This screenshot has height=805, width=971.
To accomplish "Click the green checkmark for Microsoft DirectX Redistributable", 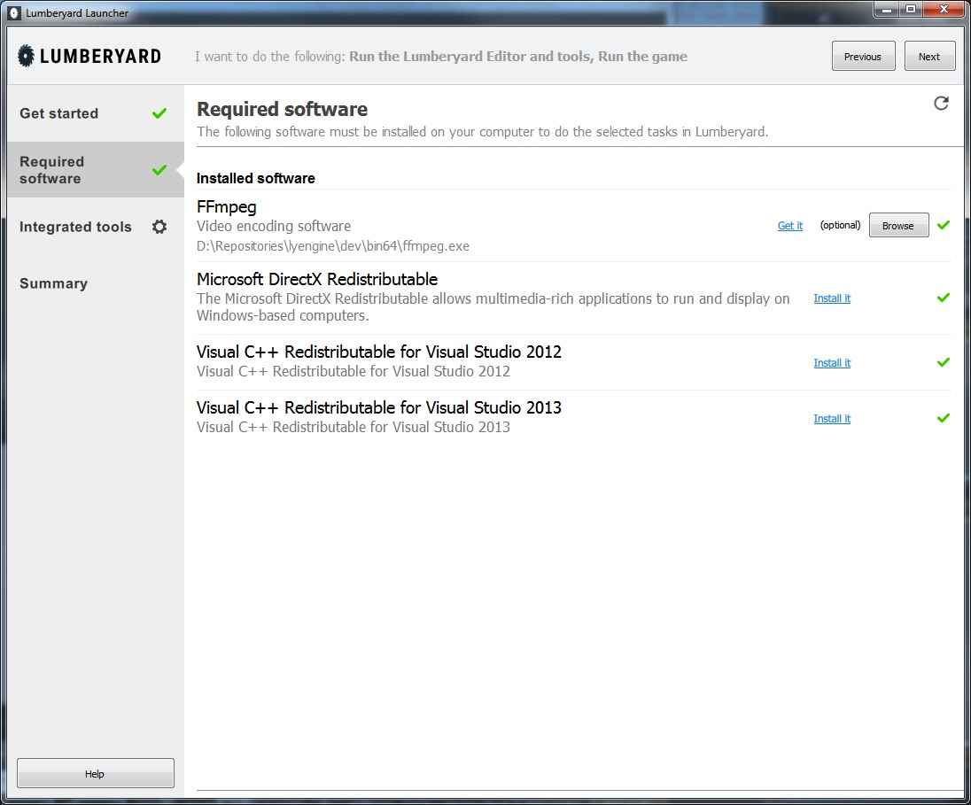I will (x=944, y=298).
